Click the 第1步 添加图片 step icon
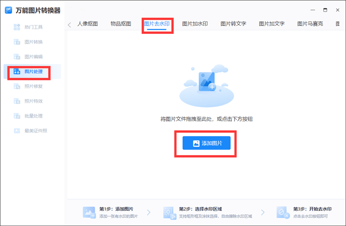346x226 pixels. [89, 213]
